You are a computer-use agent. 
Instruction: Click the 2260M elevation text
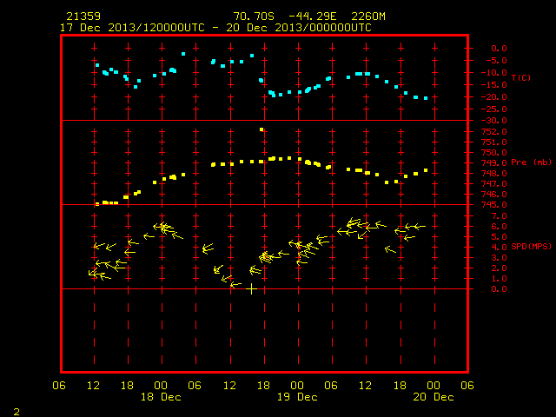tap(368, 17)
